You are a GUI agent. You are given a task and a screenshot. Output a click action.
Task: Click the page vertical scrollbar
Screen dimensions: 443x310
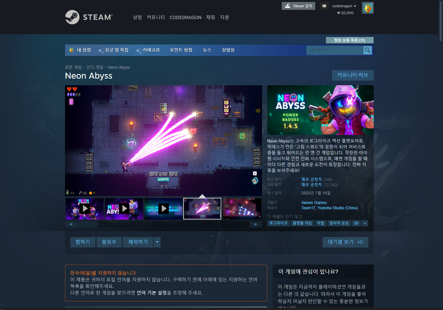(441, 21)
